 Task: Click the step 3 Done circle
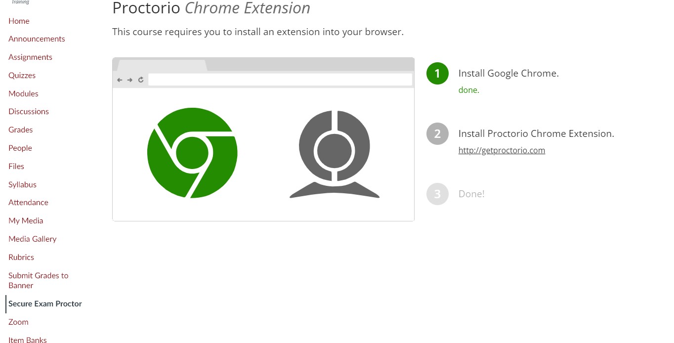(x=437, y=194)
